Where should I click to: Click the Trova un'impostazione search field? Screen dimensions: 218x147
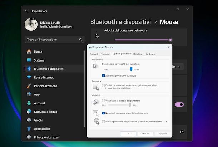[54, 40]
